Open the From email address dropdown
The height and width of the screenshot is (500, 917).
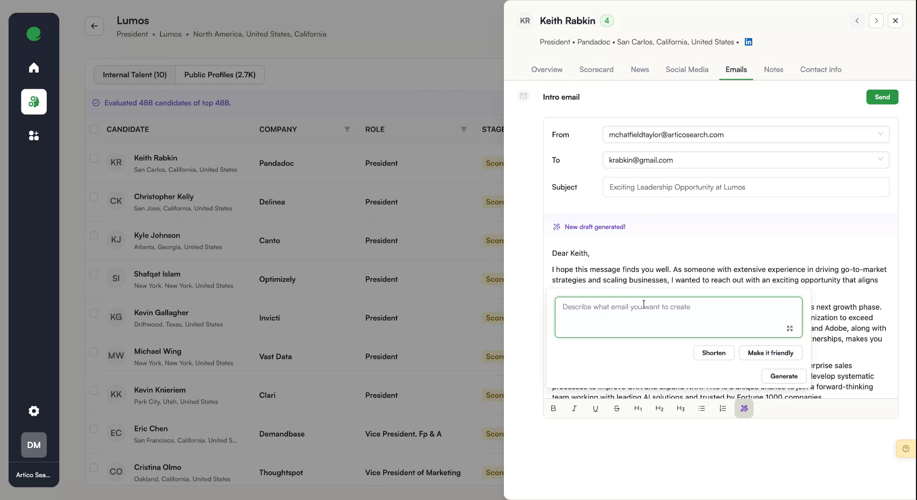pyautogui.click(x=880, y=134)
